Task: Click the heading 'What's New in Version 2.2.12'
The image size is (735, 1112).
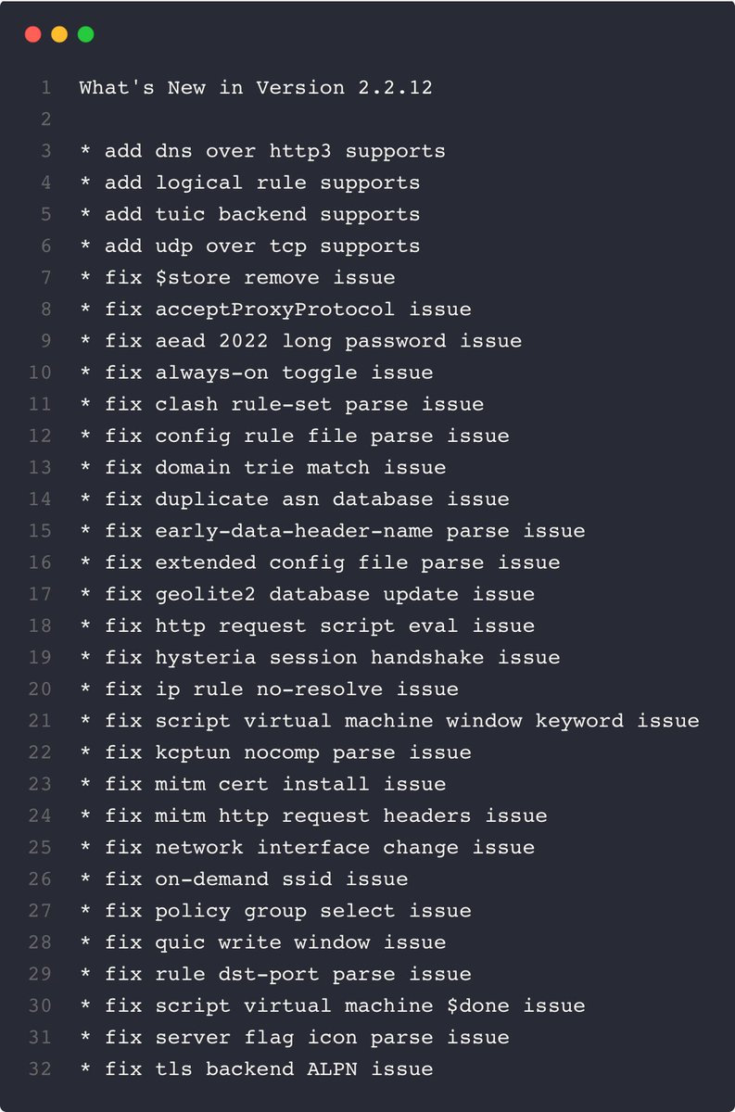Action: pos(256,88)
